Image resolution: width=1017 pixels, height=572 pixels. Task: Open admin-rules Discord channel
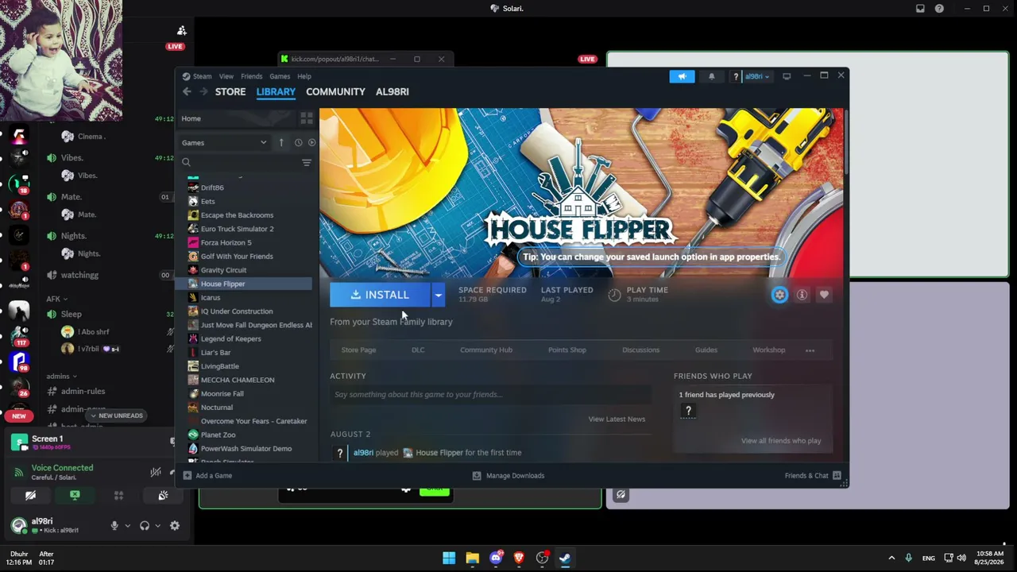point(83,391)
